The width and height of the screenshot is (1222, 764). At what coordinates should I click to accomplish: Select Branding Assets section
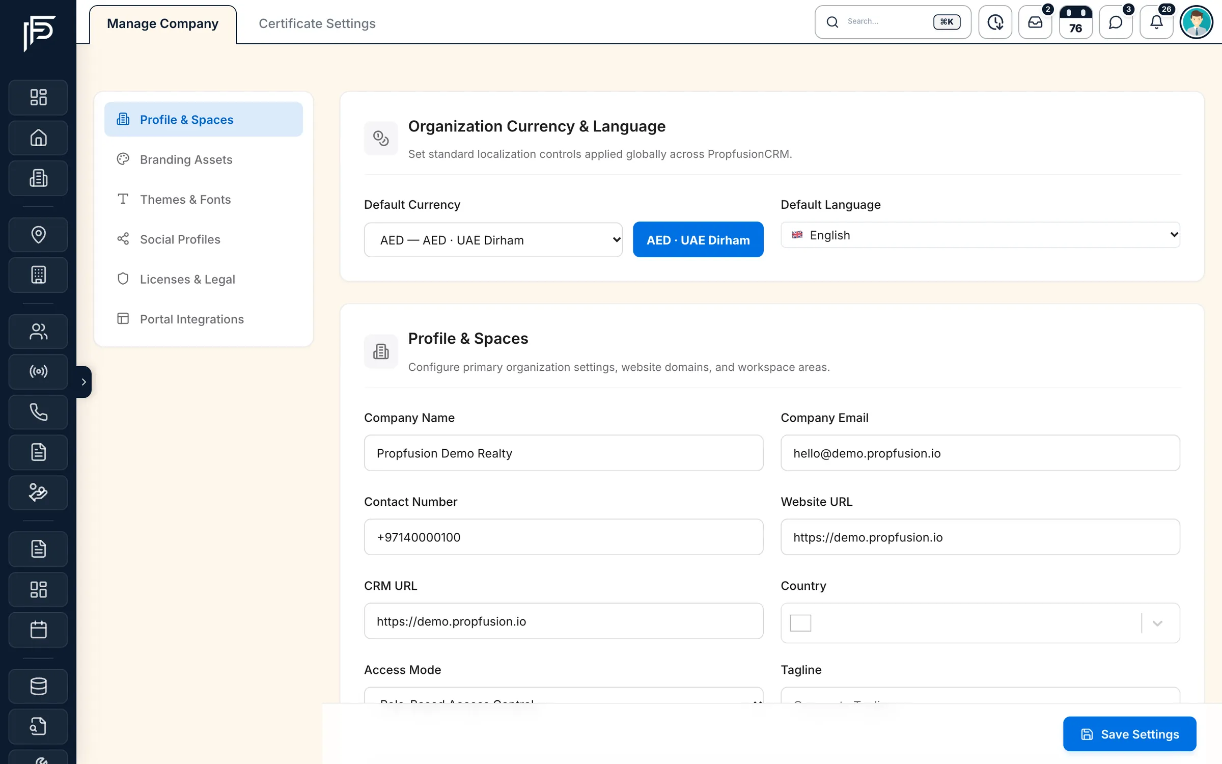(x=203, y=159)
